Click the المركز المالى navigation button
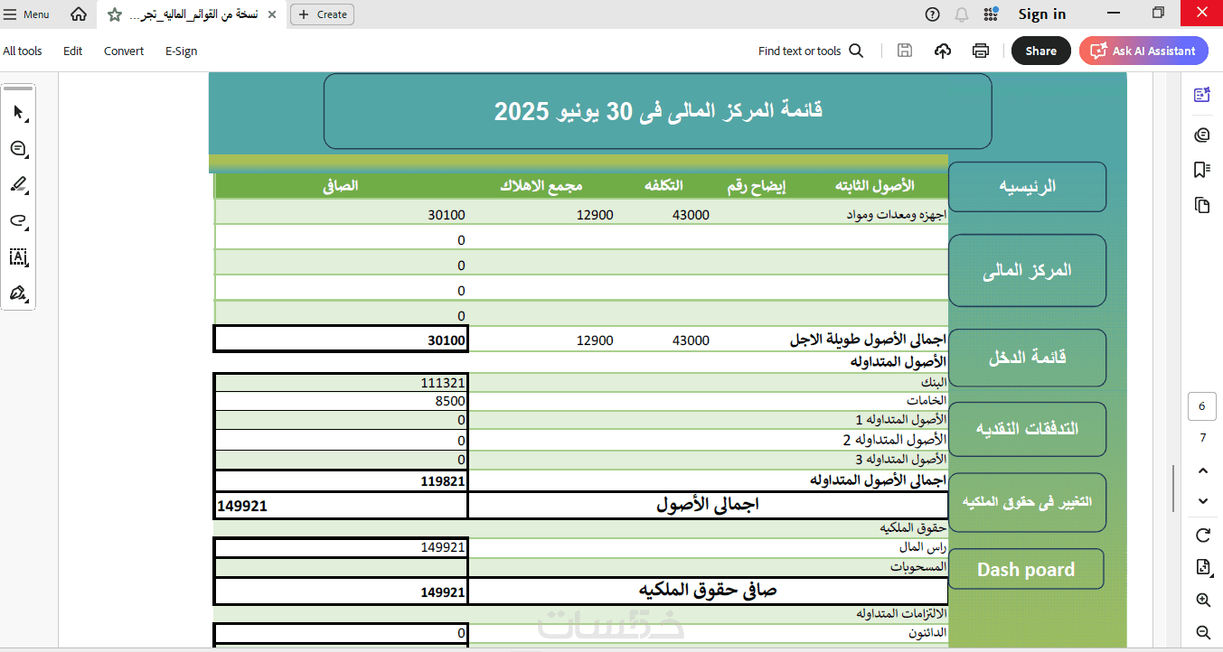Screen dimensions: 1223x652 pyautogui.click(x=1027, y=270)
